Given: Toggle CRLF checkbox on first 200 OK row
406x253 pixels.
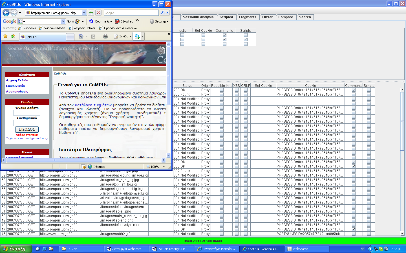Looking at the screenshot, I should click(246, 90).
